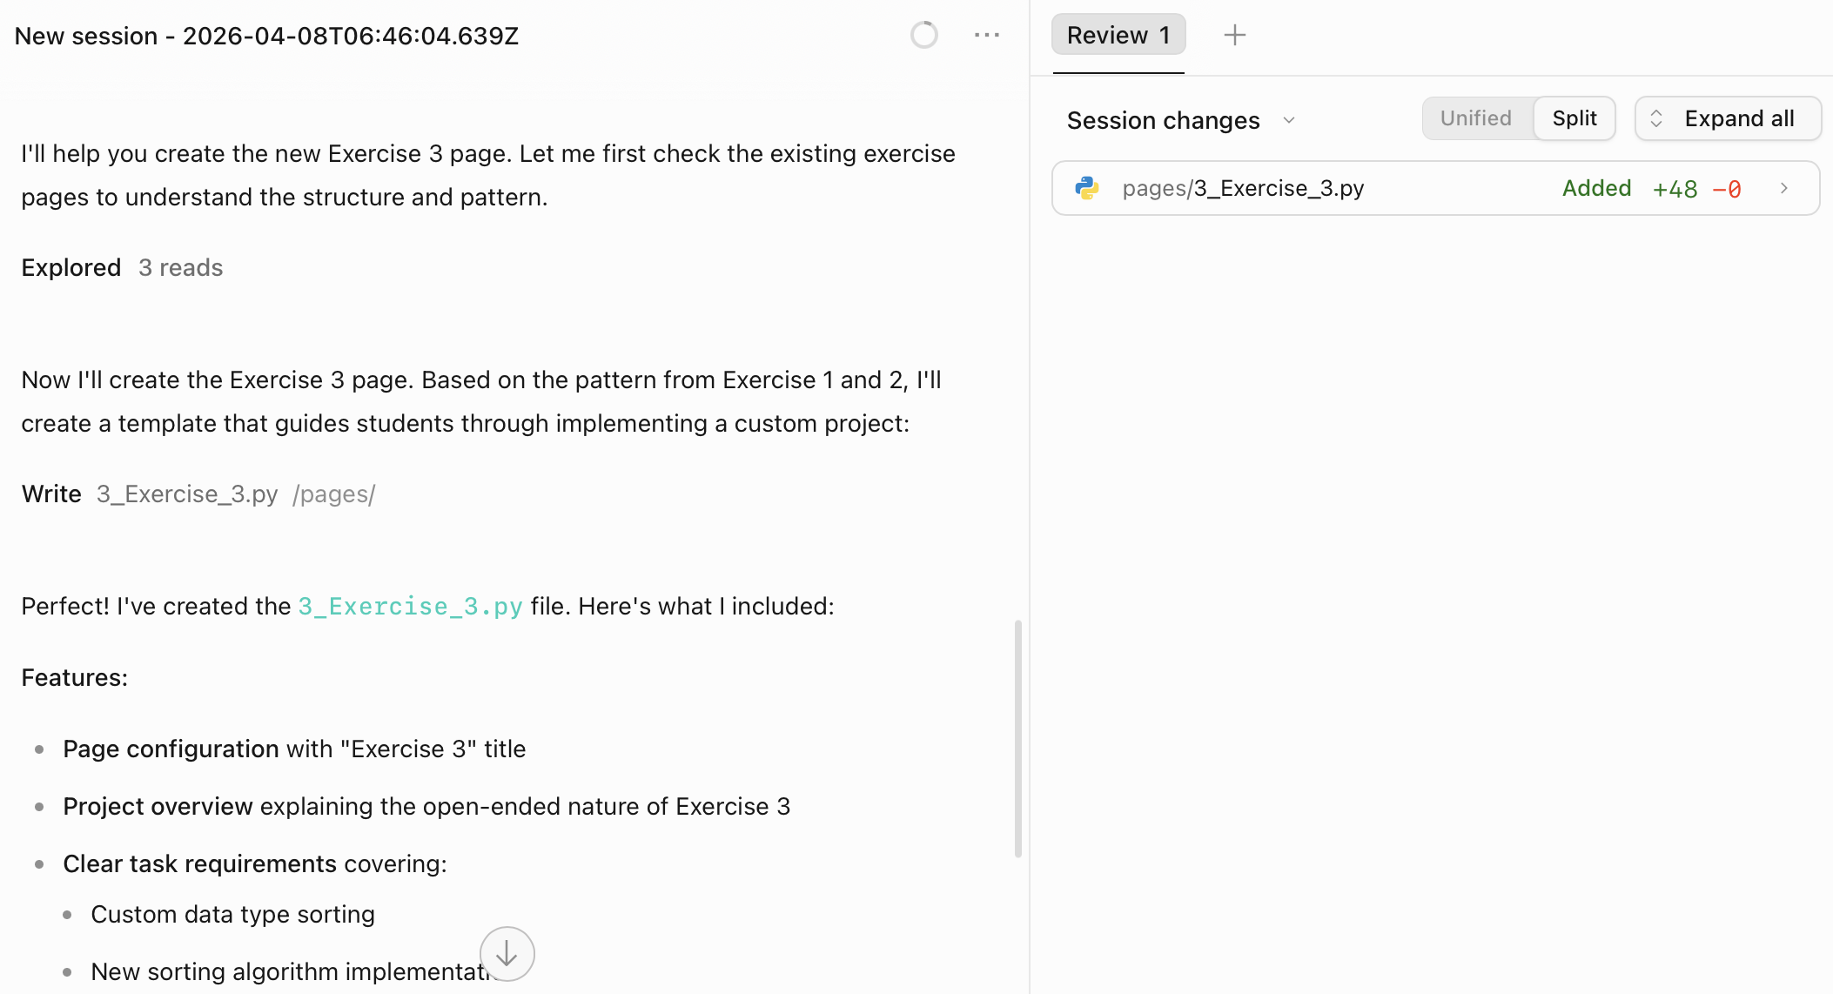The height and width of the screenshot is (994, 1833).
Task: Click the +48 additions count
Action: pyautogui.click(x=1675, y=189)
